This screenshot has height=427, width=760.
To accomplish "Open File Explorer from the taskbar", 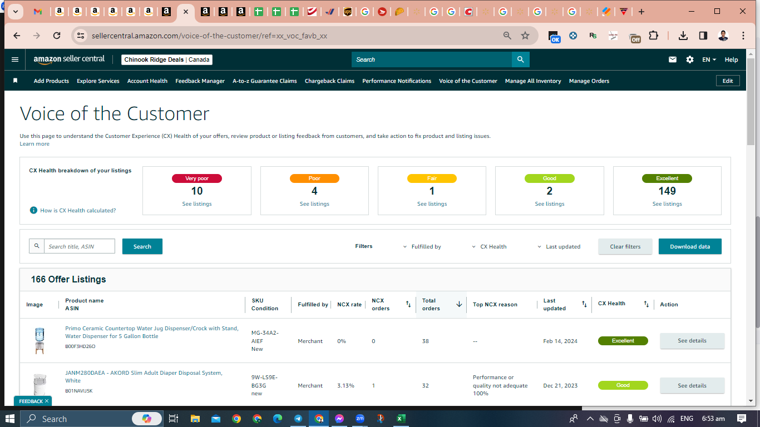I will [195, 419].
